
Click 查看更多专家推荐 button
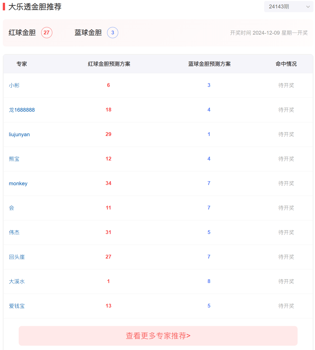[158, 336]
